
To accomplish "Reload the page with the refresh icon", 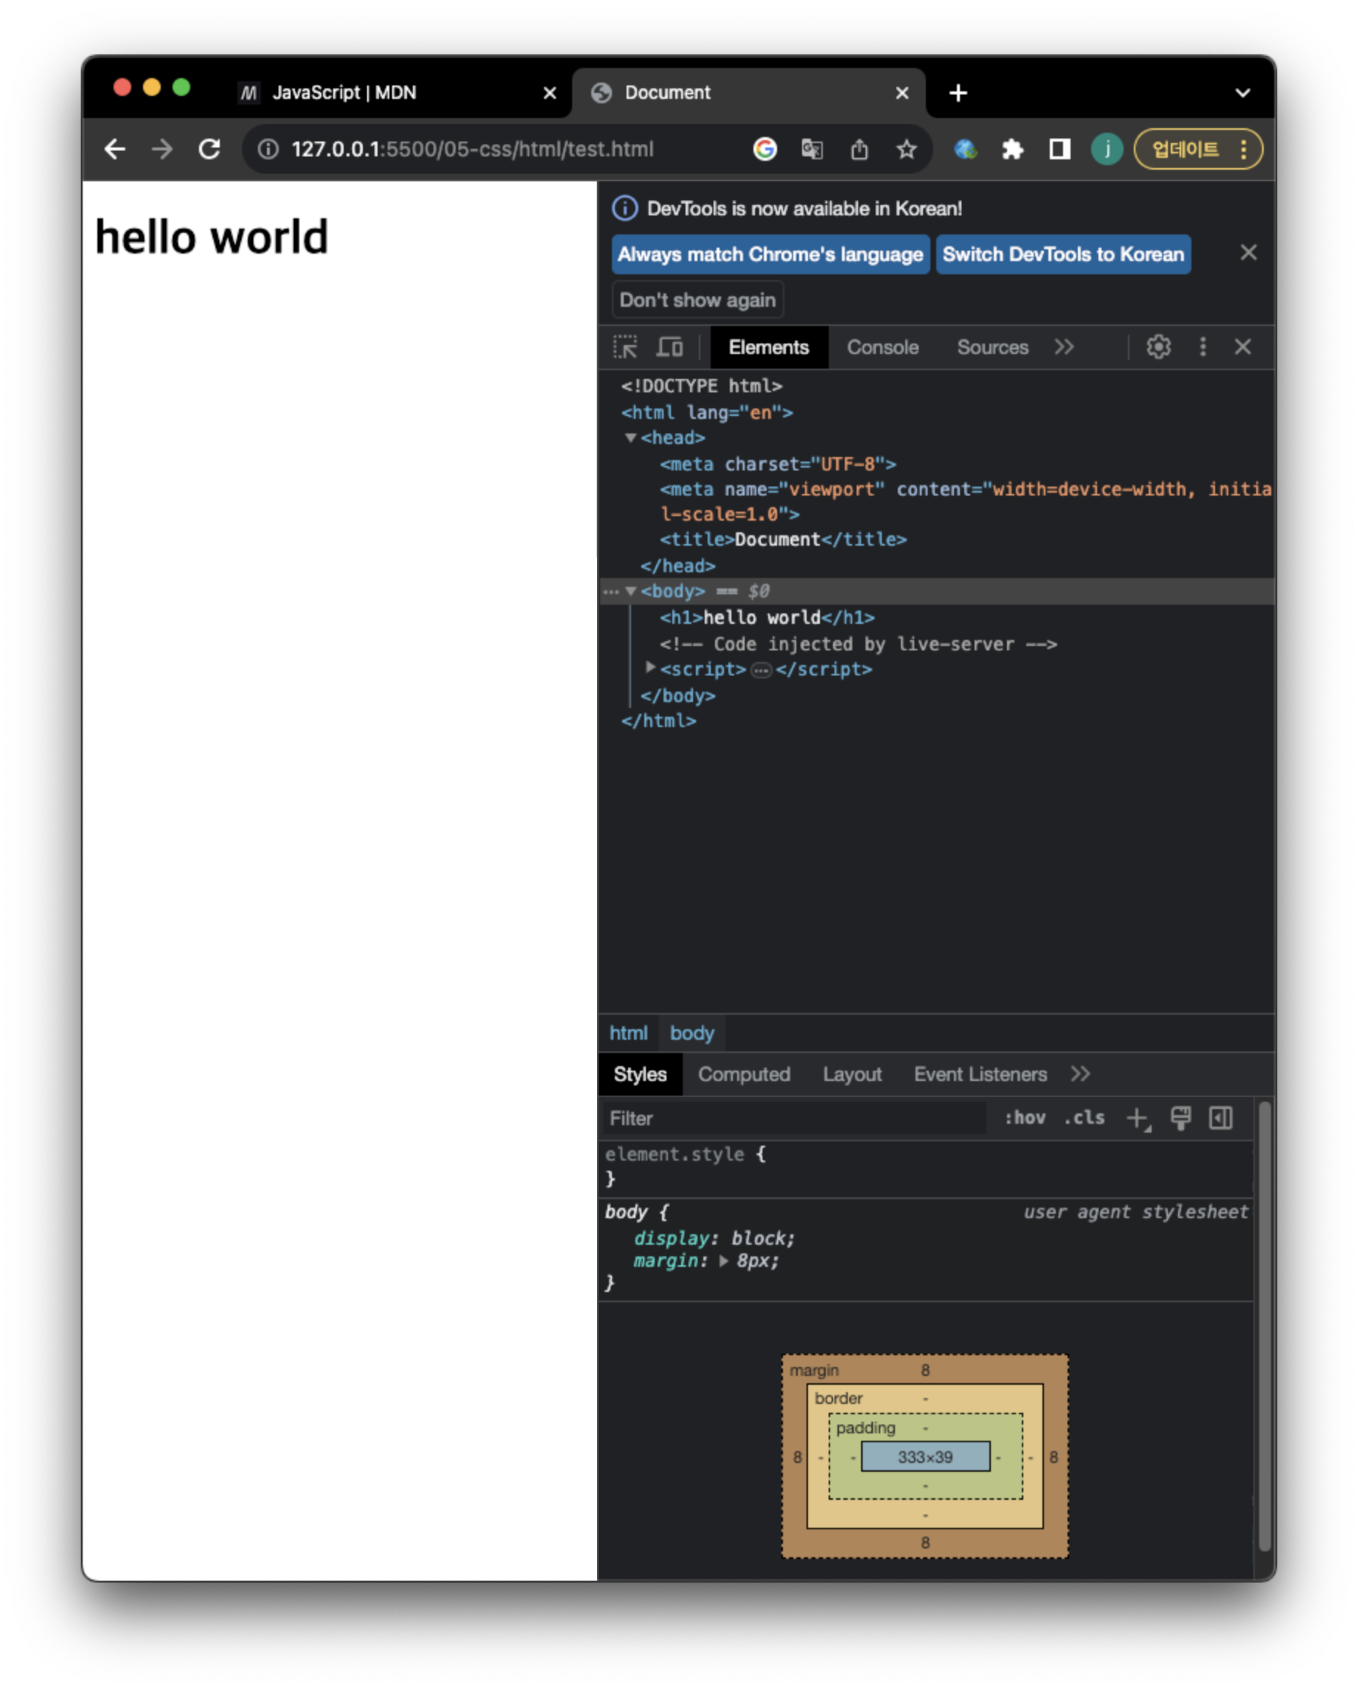I will click(209, 149).
